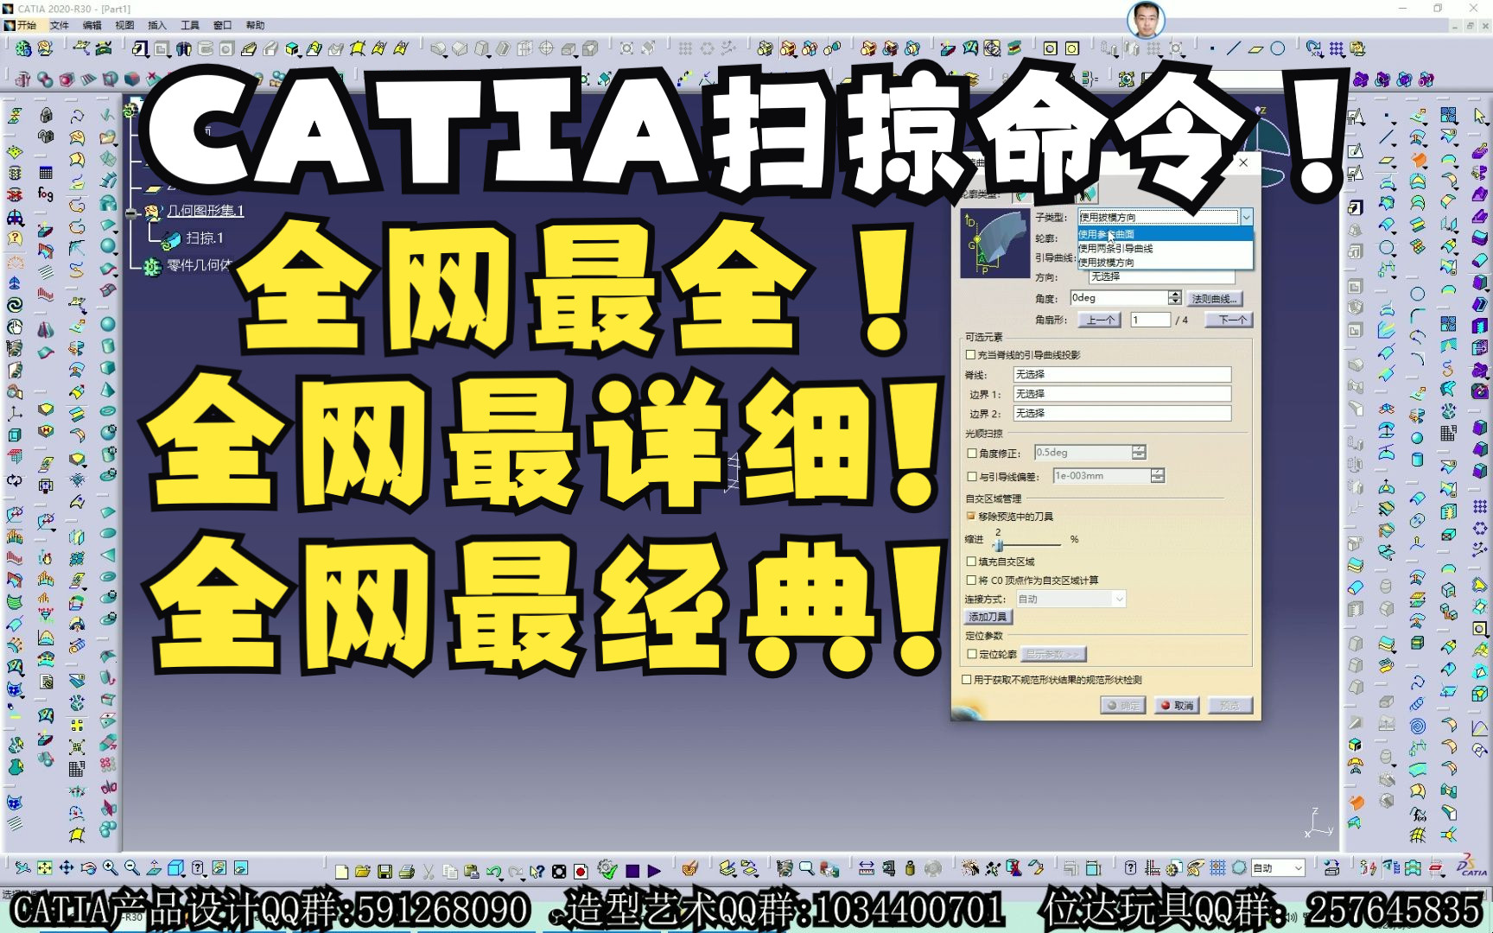Toggle the 与引导线偏差 checkbox
Image resolution: width=1493 pixels, height=933 pixels.
972,477
